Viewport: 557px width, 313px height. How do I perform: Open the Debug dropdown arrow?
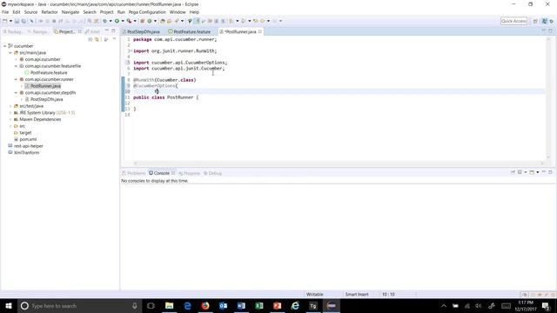point(111,21)
